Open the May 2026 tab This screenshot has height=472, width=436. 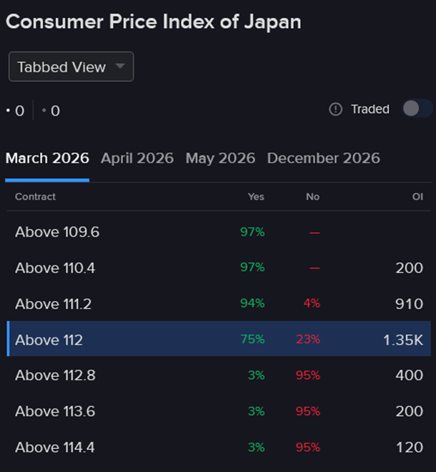pos(220,158)
